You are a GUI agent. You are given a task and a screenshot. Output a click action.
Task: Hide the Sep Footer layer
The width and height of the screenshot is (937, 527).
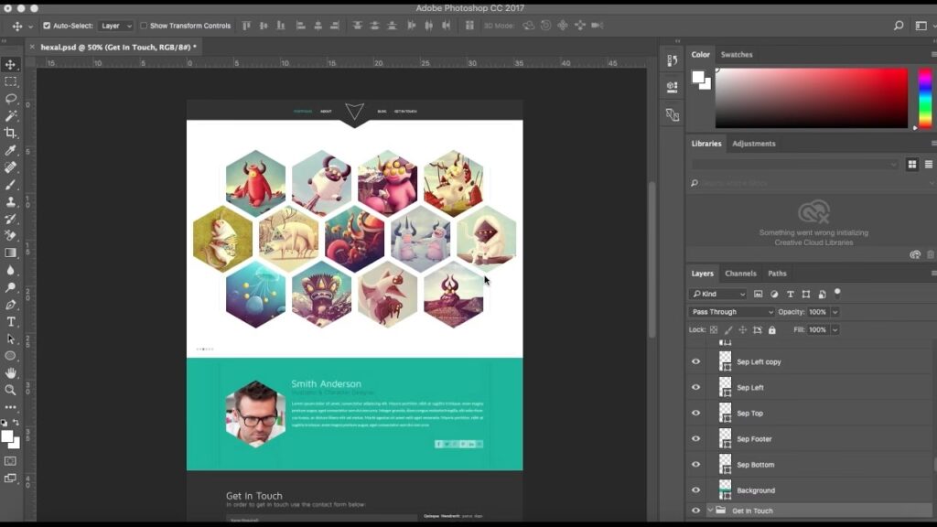[x=695, y=439]
